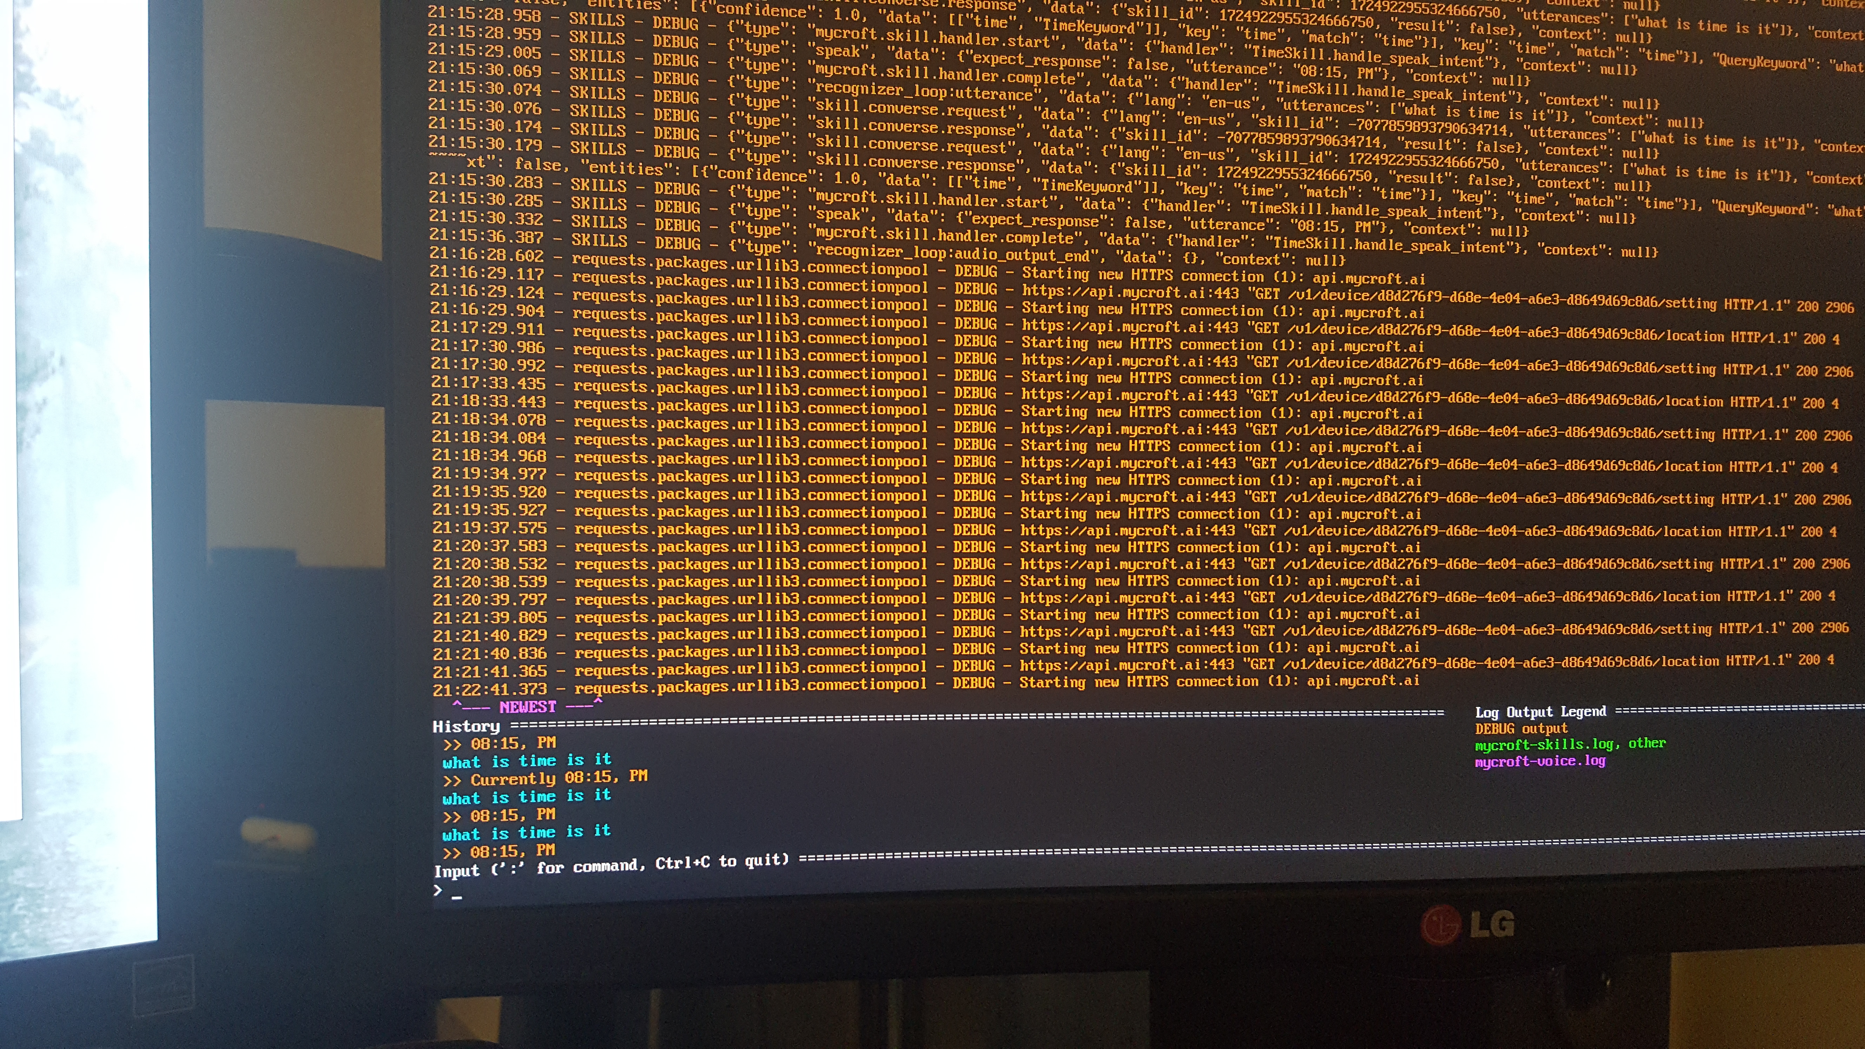The image size is (1865, 1049).
Task: Click the log timestamp 21:16:29.124
Action: pos(487,291)
